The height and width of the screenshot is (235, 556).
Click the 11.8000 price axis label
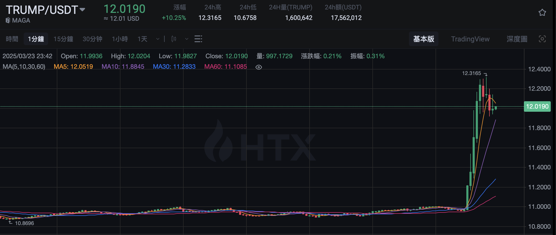(x=539, y=128)
